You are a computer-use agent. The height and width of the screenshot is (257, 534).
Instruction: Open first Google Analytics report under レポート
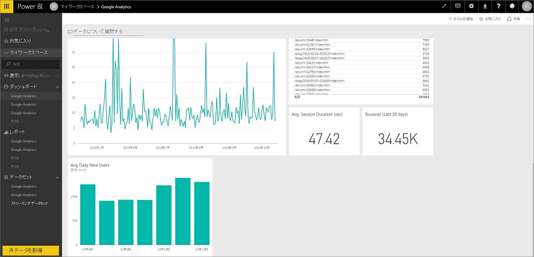(x=23, y=141)
